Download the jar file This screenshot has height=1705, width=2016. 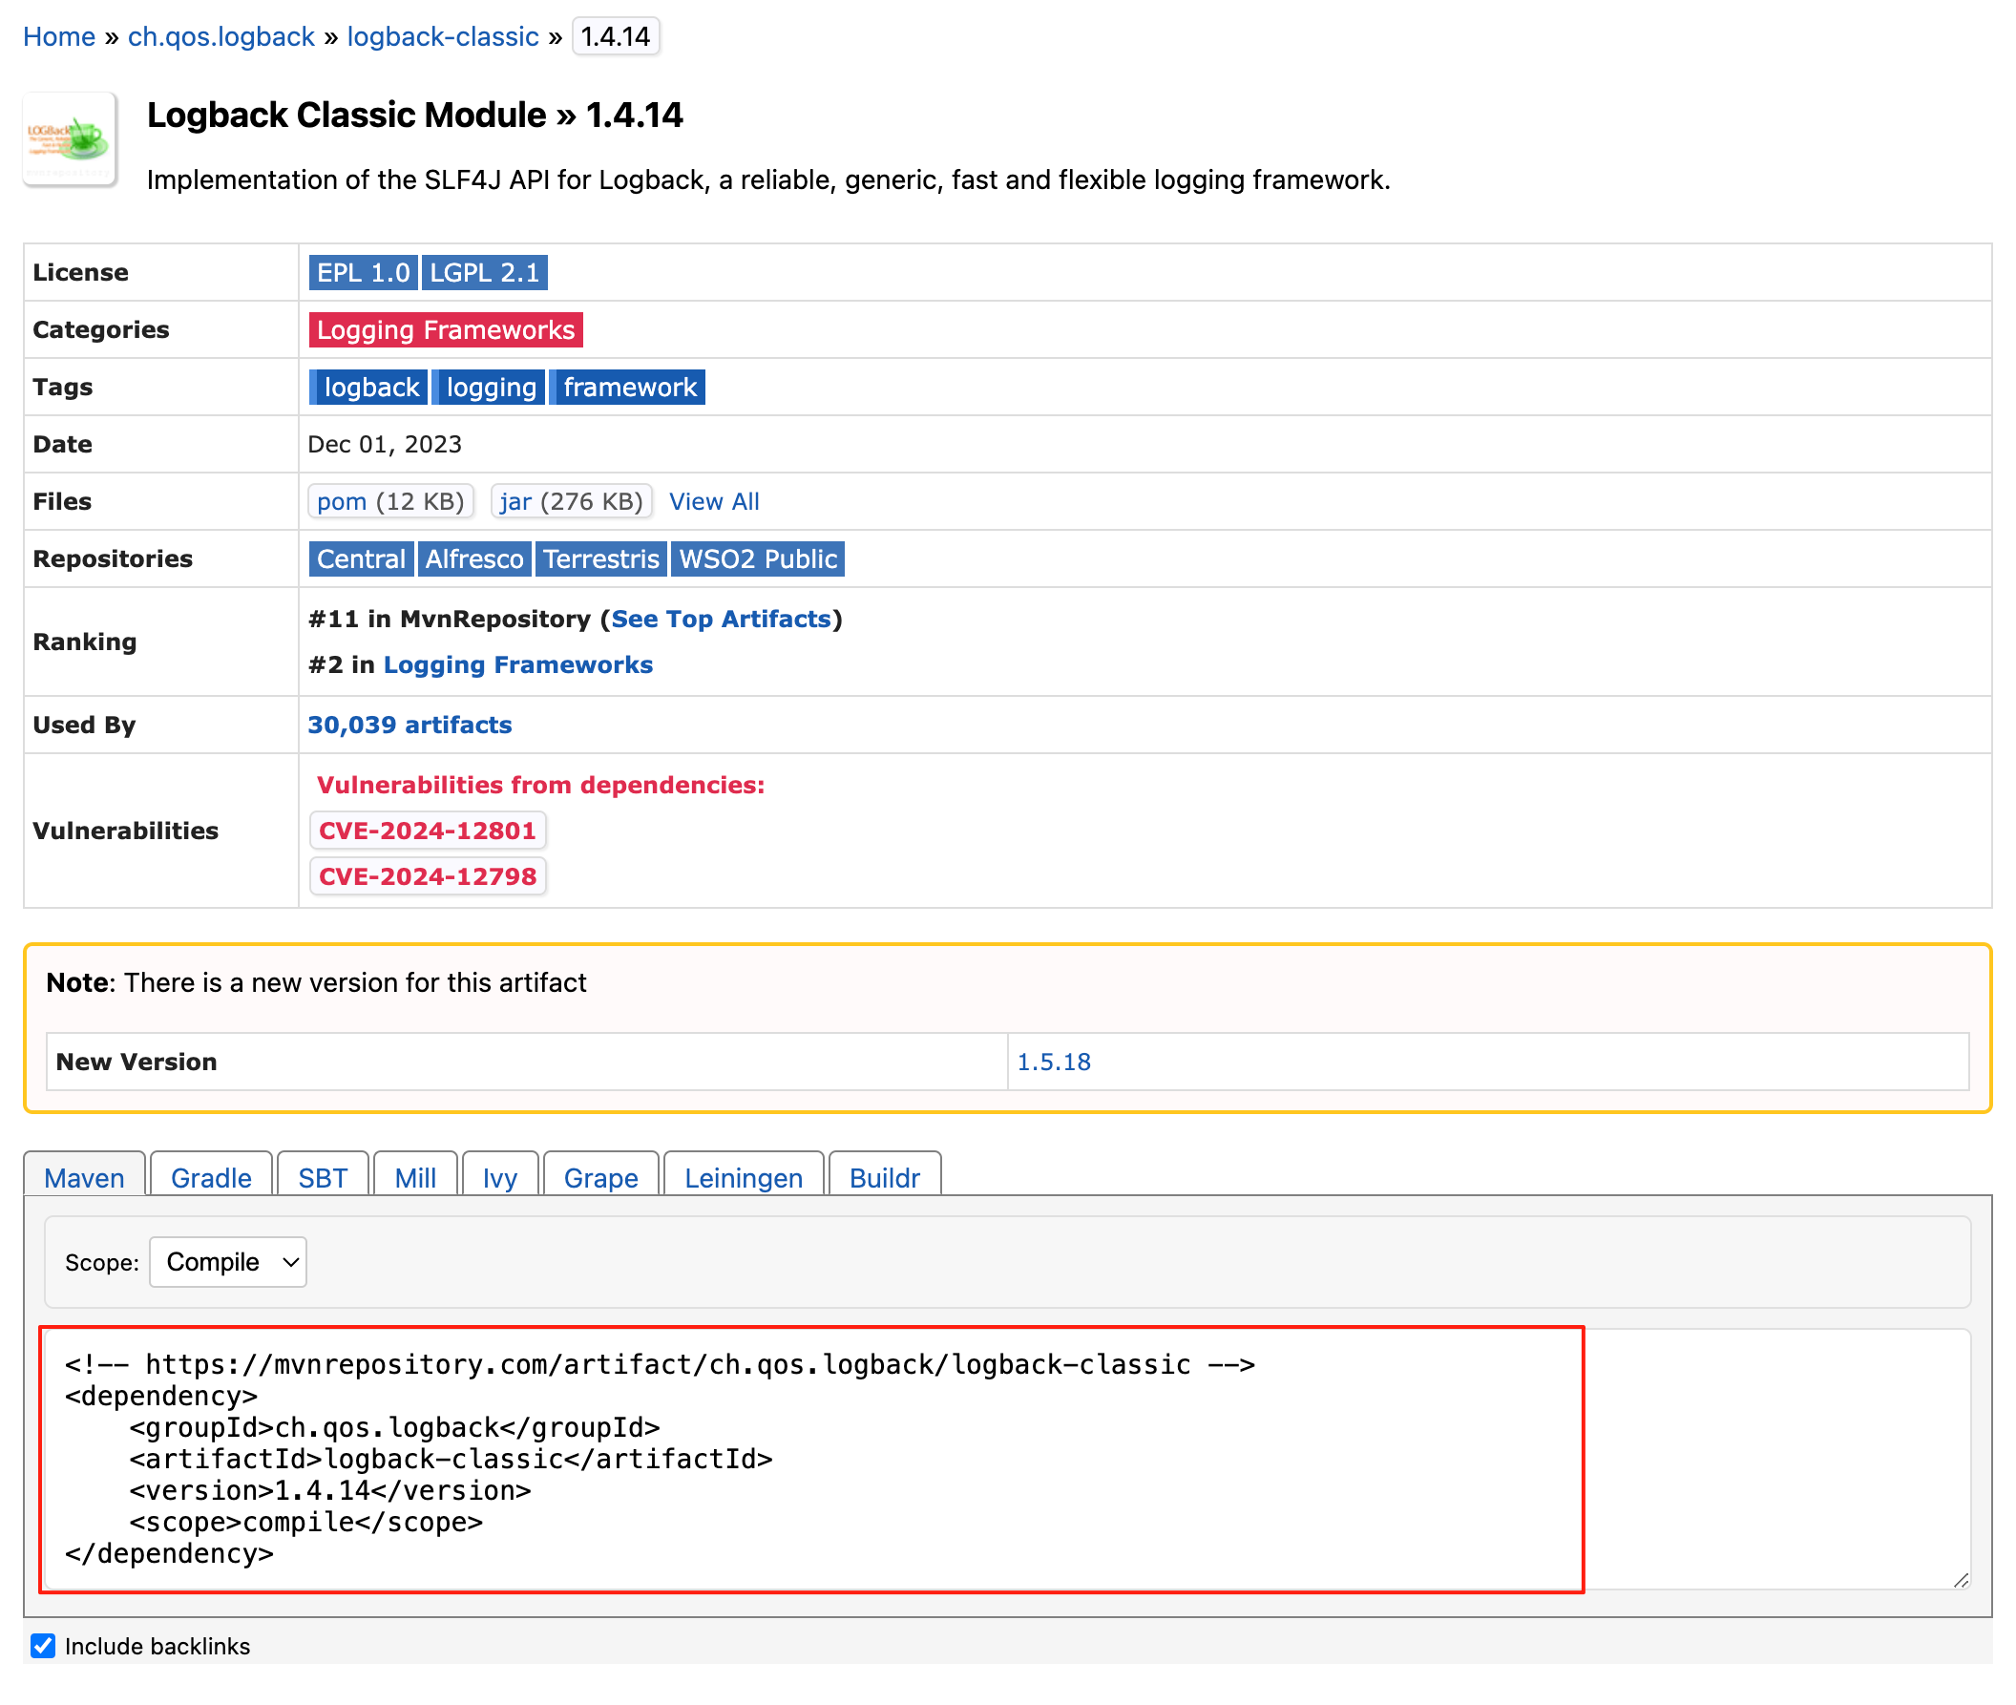pyautogui.click(x=515, y=501)
